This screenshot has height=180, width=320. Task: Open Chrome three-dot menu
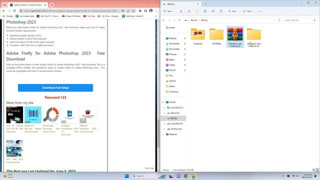click(156, 11)
